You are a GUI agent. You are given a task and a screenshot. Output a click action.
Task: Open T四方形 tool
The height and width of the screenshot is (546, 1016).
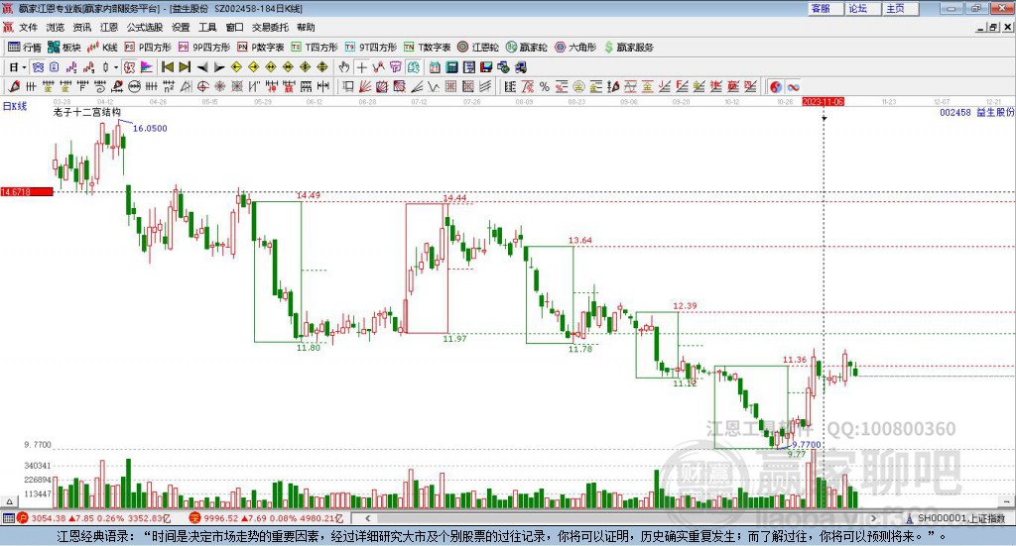(315, 48)
